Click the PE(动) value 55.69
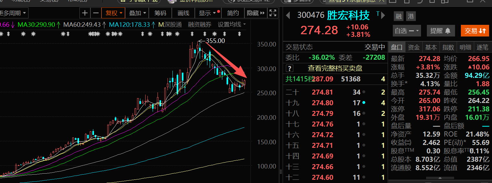 pyautogui.click(x=481, y=143)
